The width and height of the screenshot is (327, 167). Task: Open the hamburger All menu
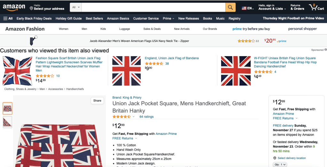tap(8, 18)
